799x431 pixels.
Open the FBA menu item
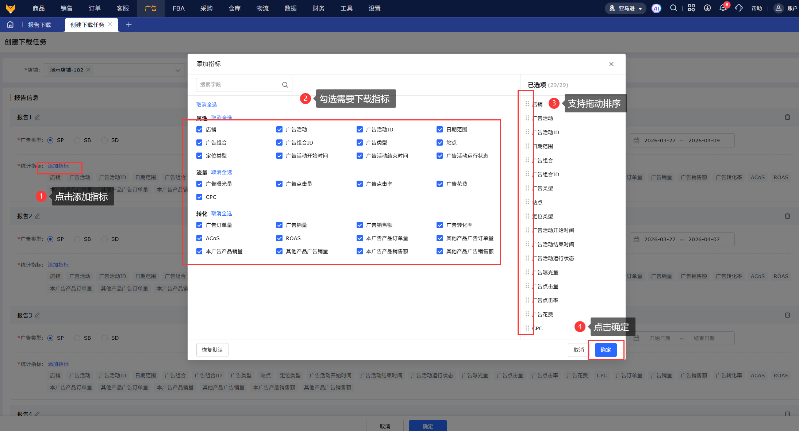[178, 8]
